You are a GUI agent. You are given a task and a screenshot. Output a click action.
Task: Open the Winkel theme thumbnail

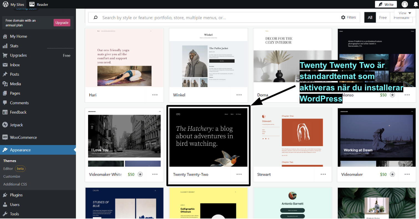(208, 58)
